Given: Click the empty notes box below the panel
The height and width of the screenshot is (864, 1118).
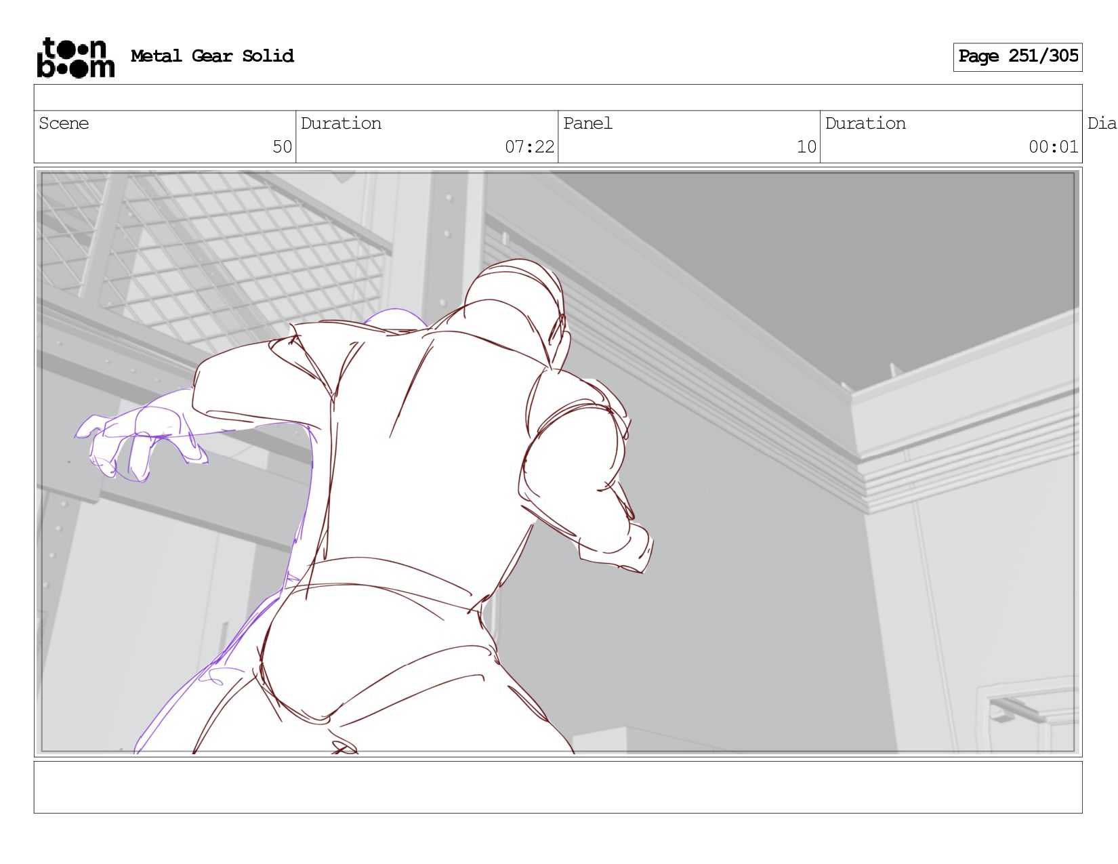Looking at the screenshot, I should pos(558,787).
